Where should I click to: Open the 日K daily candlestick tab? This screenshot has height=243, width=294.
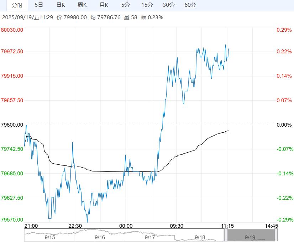coord(61,5)
